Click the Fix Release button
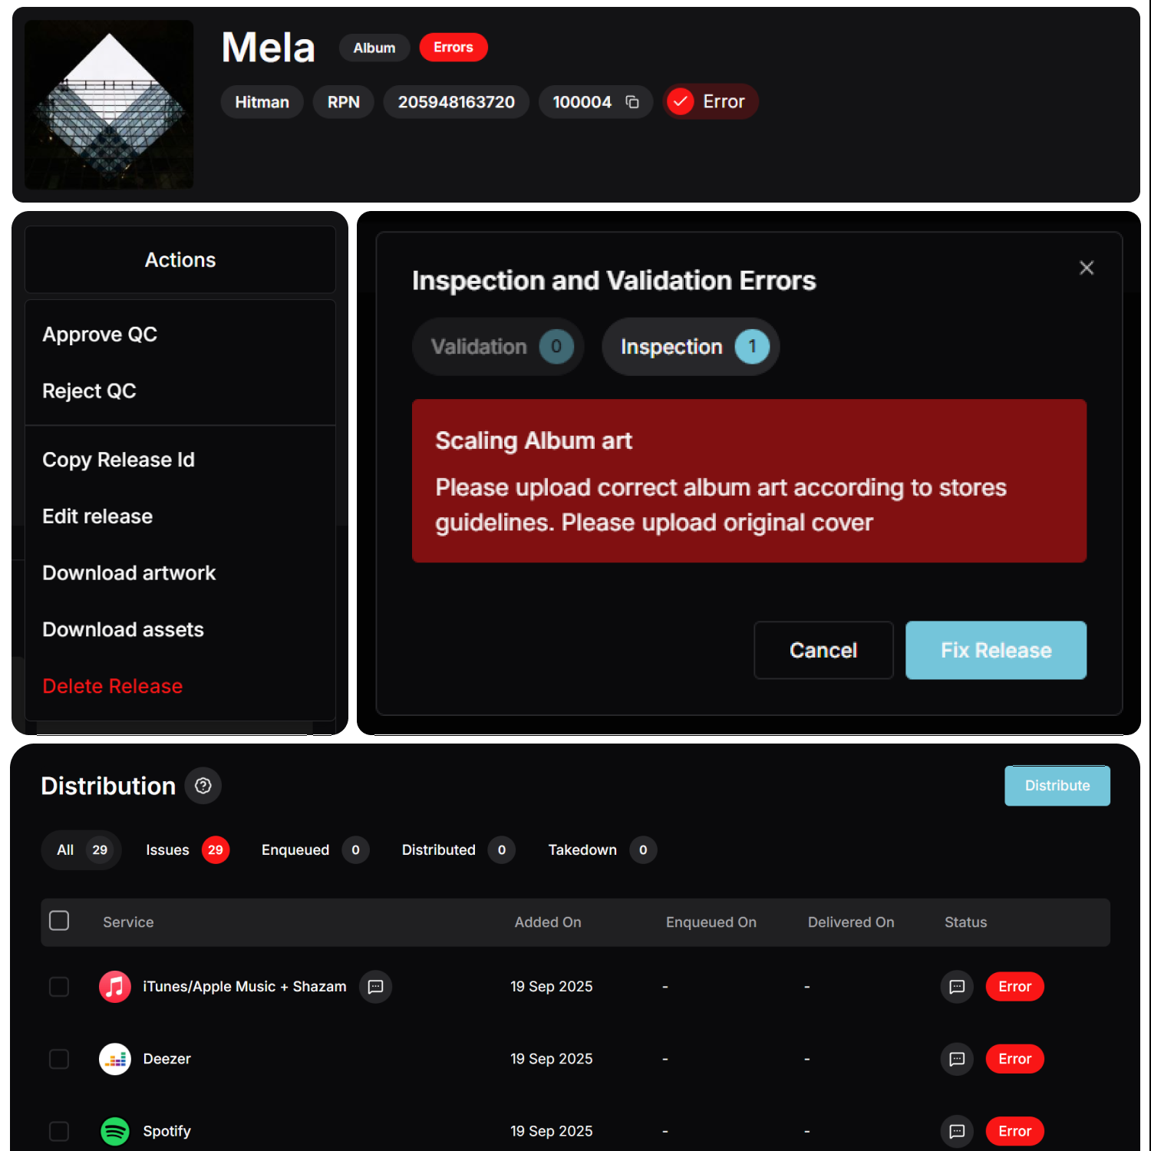 [995, 650]
